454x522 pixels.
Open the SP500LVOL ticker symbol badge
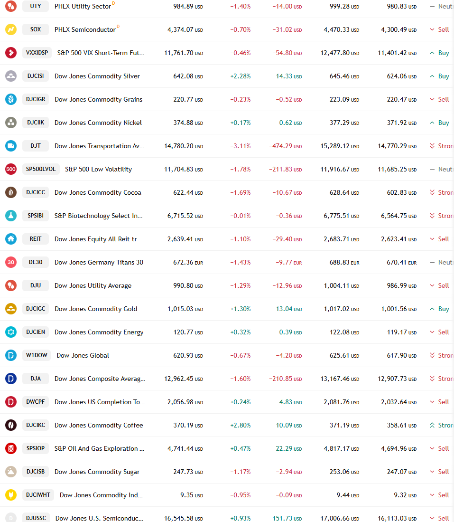pos(41,169)
